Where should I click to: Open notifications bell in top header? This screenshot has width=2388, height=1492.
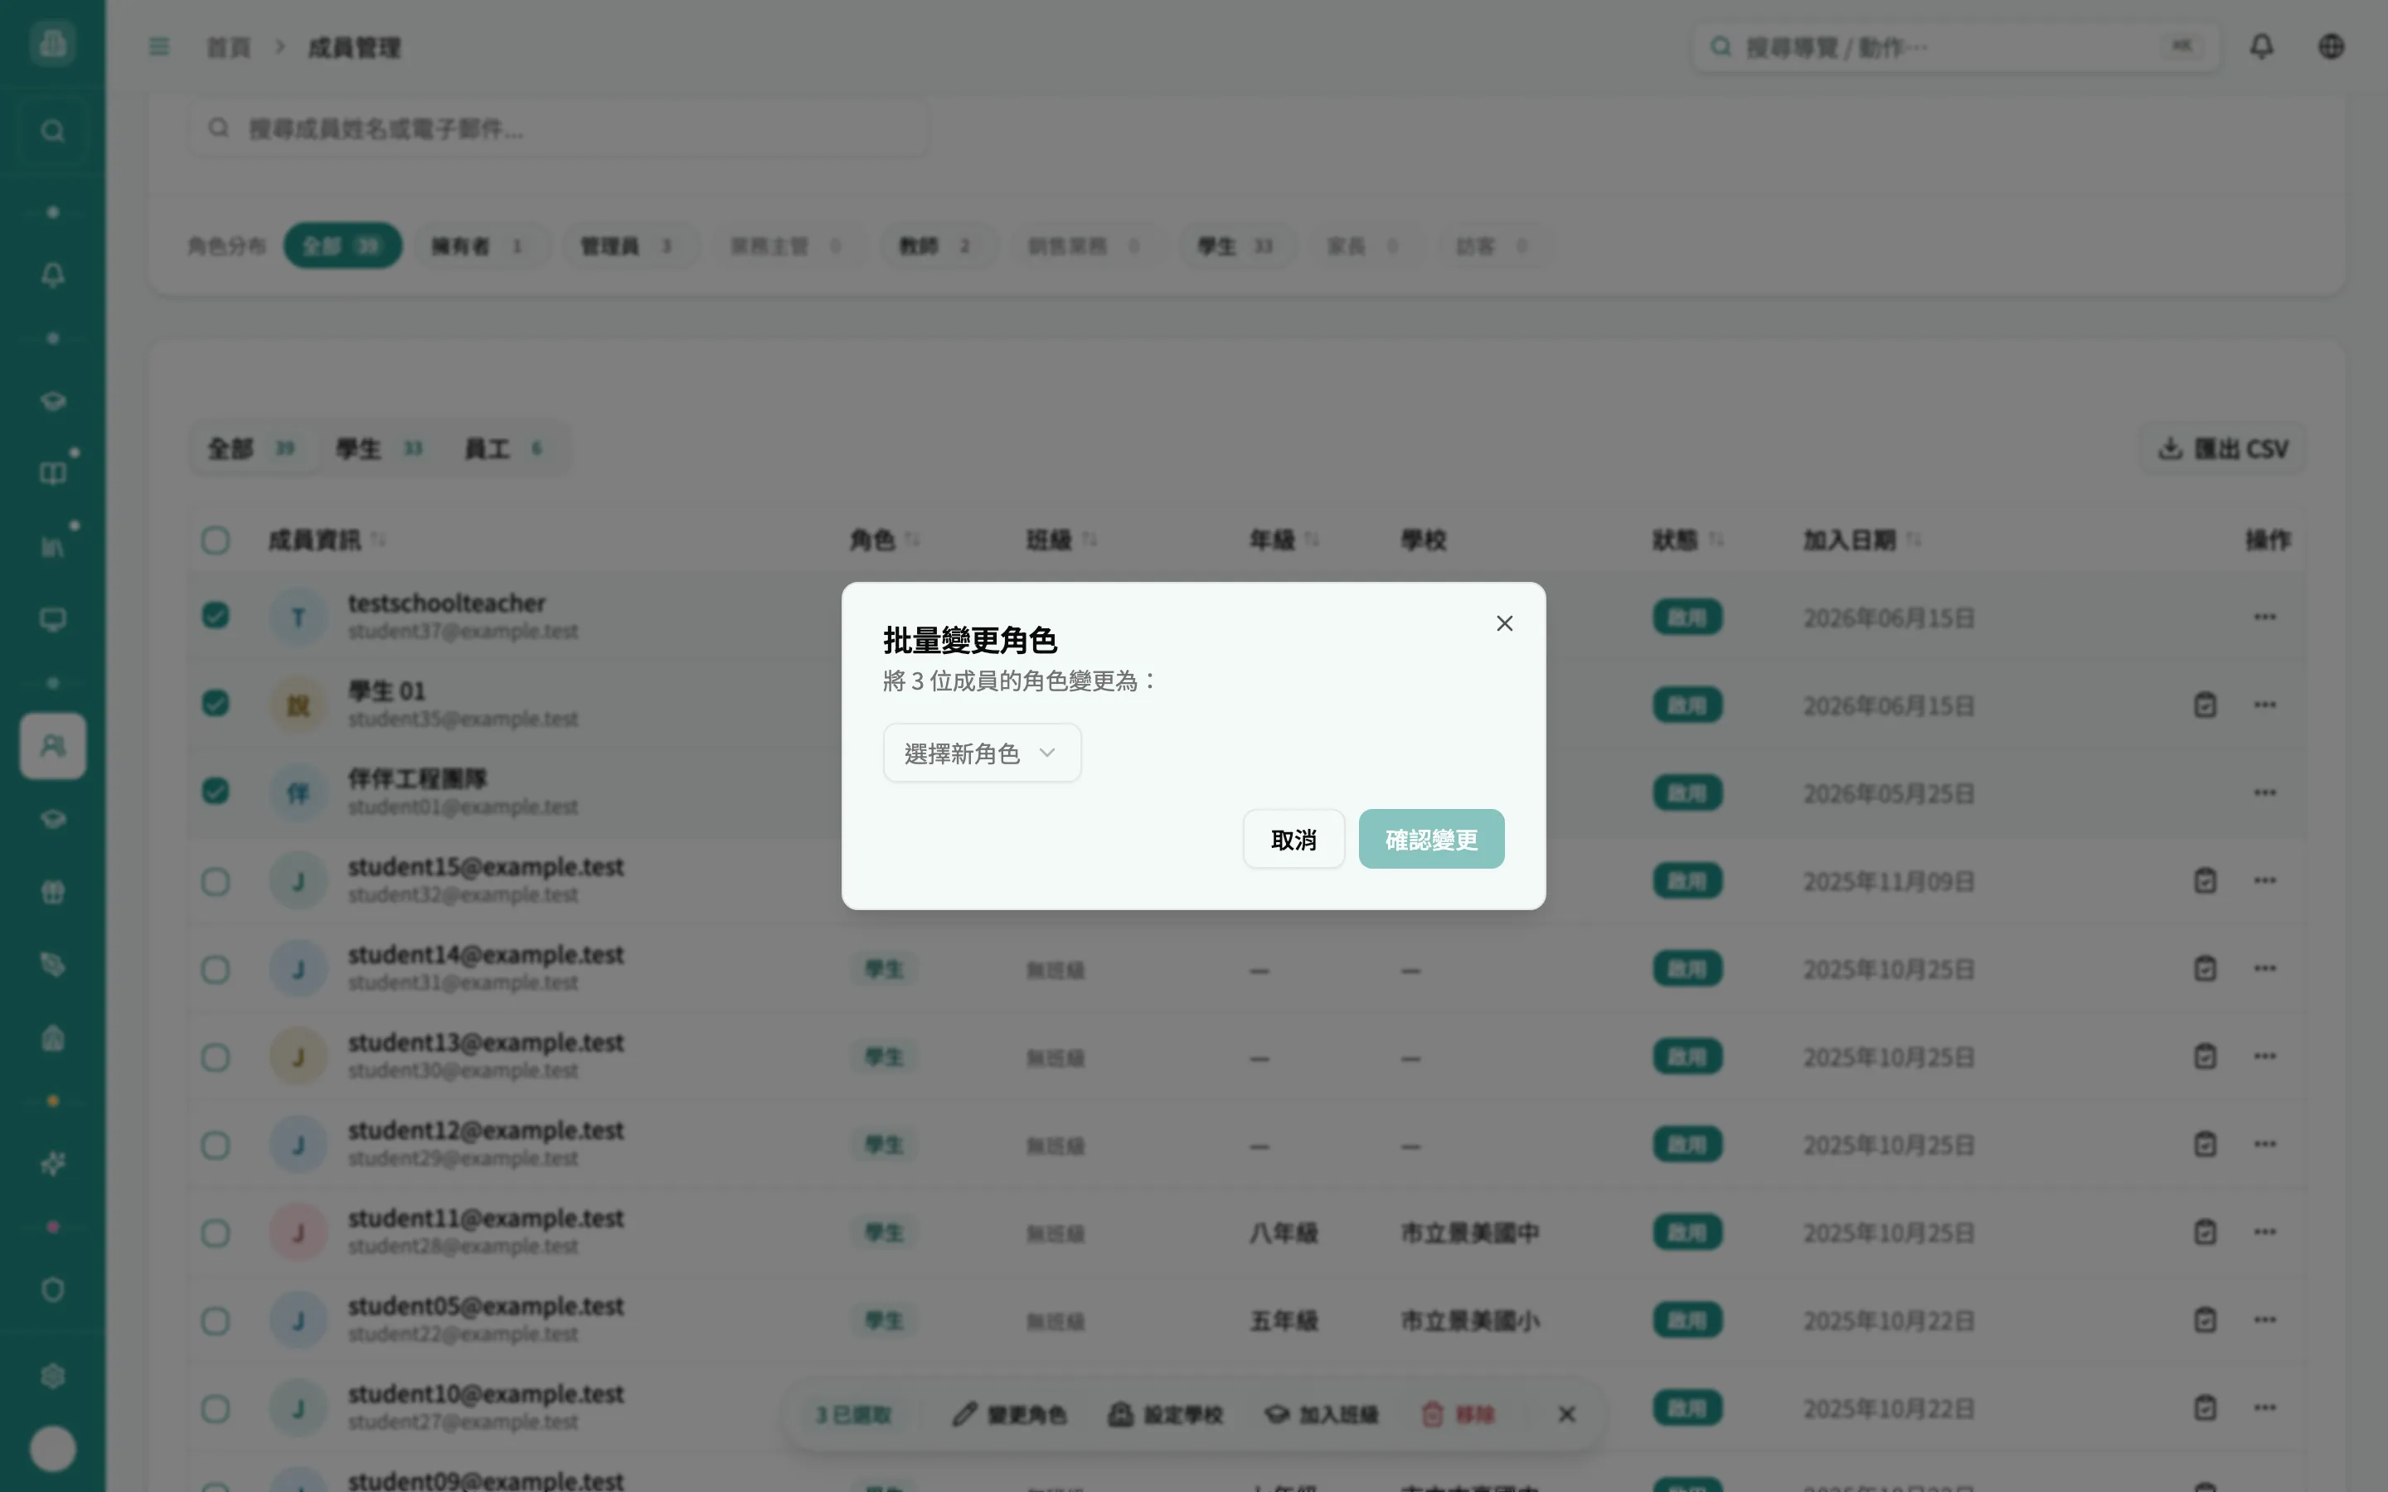point(2262,46)
